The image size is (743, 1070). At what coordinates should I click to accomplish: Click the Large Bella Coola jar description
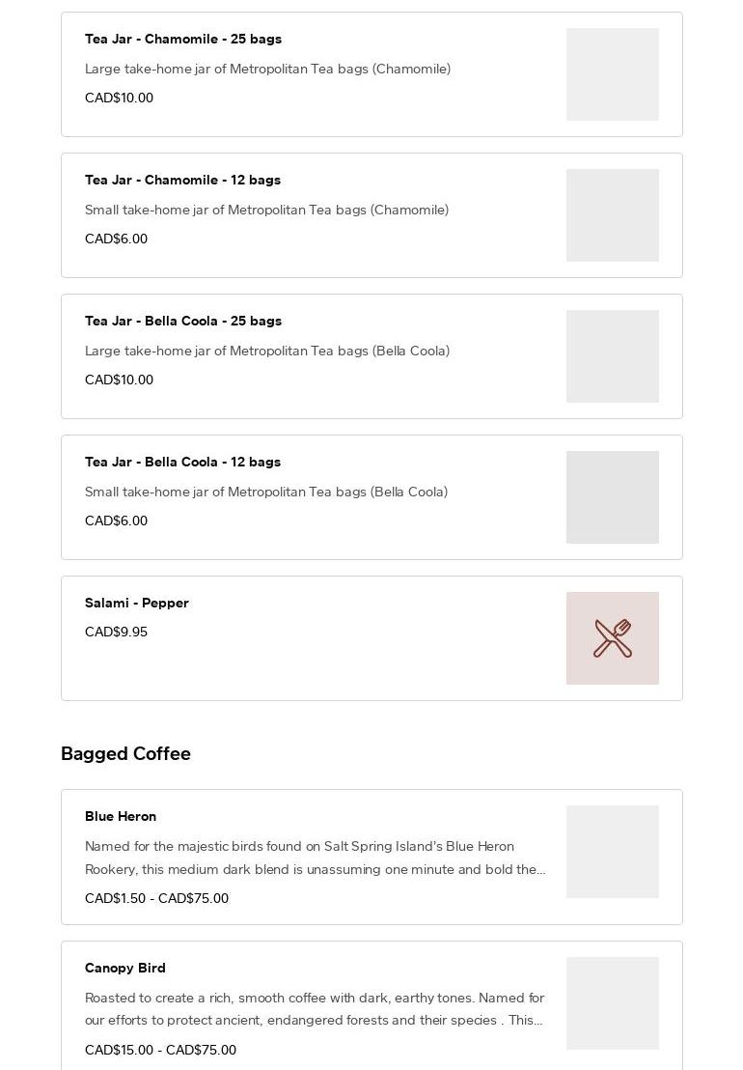[267, 351]
